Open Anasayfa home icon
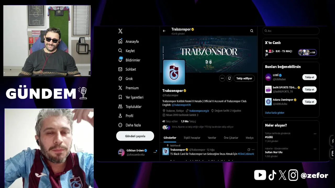The image size is (335, 188). pos(120,41)
